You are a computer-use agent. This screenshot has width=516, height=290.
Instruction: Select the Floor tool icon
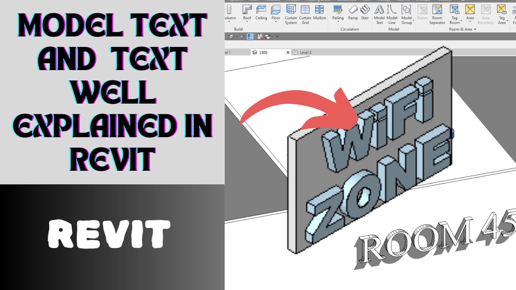tap(276, 9)
